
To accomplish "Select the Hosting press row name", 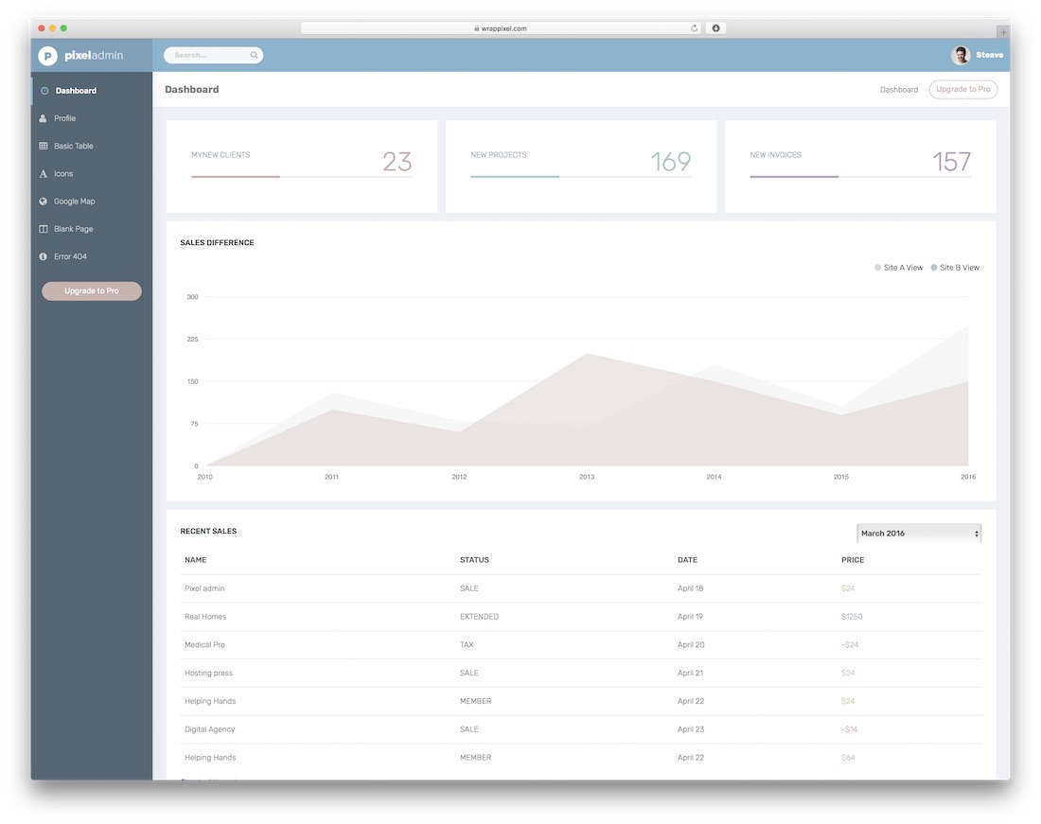I will (x=208, y=674).
